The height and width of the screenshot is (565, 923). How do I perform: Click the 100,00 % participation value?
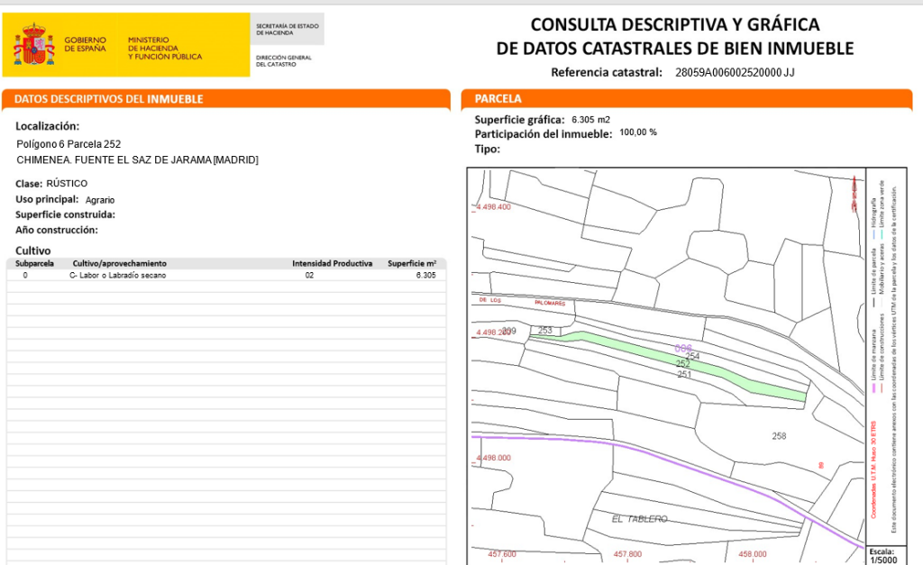coord(638,132)
